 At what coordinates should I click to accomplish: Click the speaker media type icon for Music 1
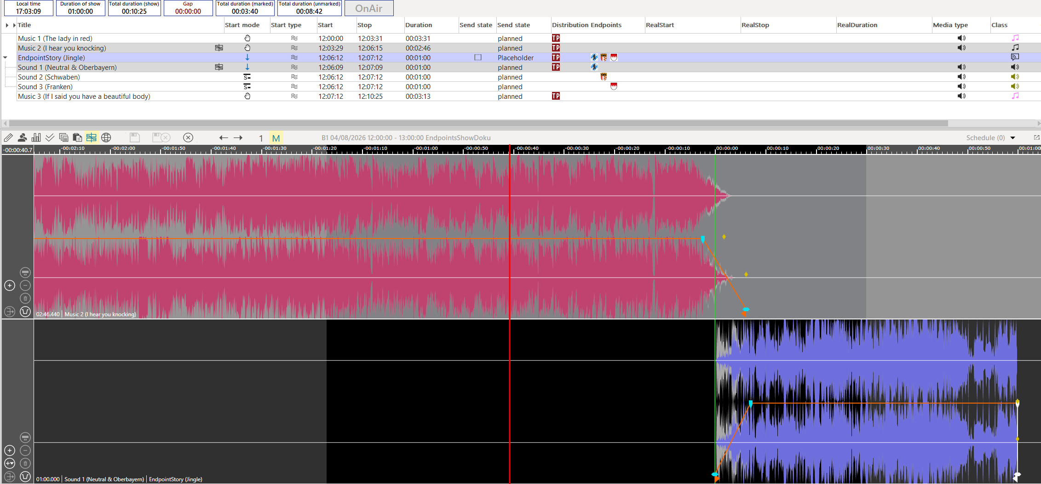(961, 38)
